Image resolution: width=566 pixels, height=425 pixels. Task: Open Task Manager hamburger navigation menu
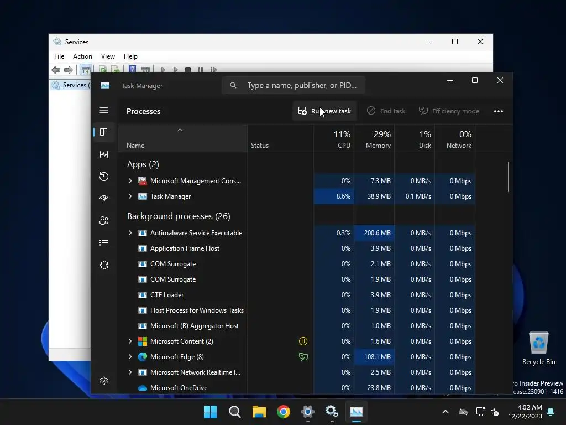[104, 110]
